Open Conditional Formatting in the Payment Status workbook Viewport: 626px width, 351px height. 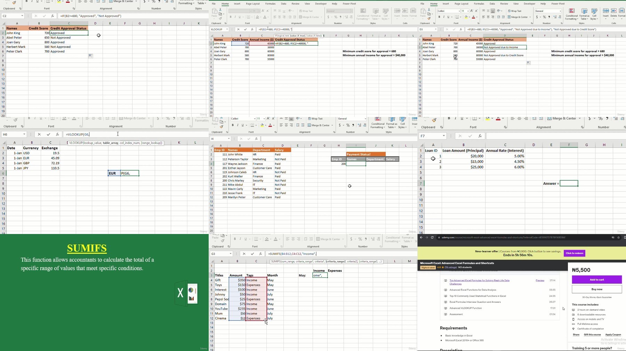[x=378, y=122]
